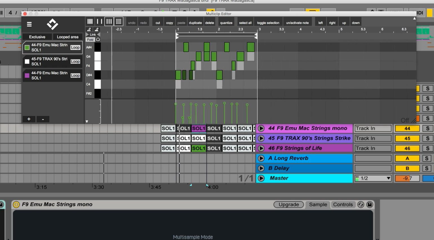434x240 pixels.
Task: Open Track In dropdown for track 45
Action: coord(373,138)
